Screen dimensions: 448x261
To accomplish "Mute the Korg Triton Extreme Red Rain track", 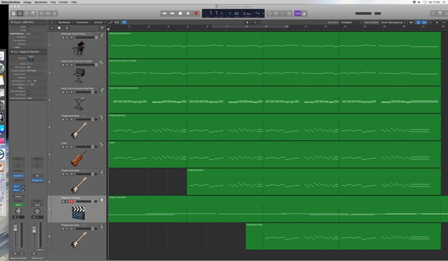I will coord(63,92).
